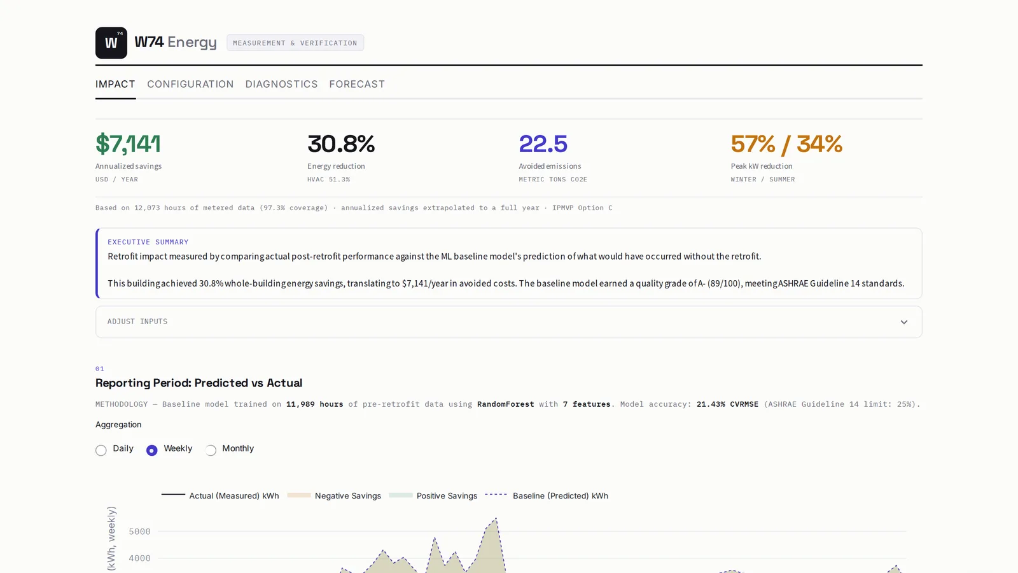Click the '21.43% CVRMSE' value
The height and width of the screenshot is (573, 1018).
click(x=727, y=404)
